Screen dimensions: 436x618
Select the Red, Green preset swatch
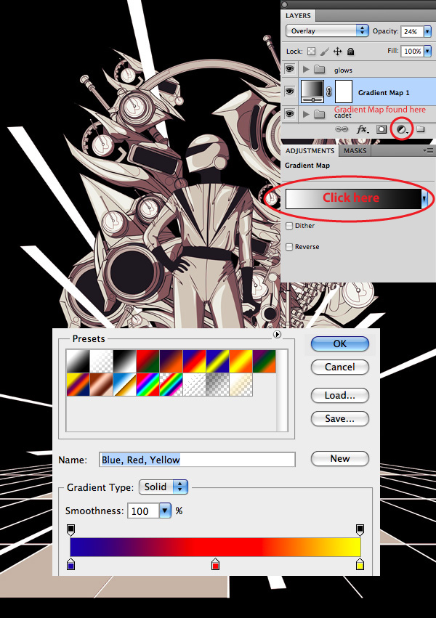pyautogui.click(x=148, y=361)
